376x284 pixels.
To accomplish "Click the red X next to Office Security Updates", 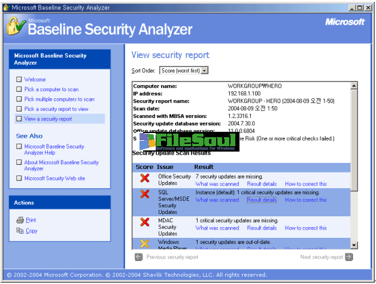I will [144, 178].
